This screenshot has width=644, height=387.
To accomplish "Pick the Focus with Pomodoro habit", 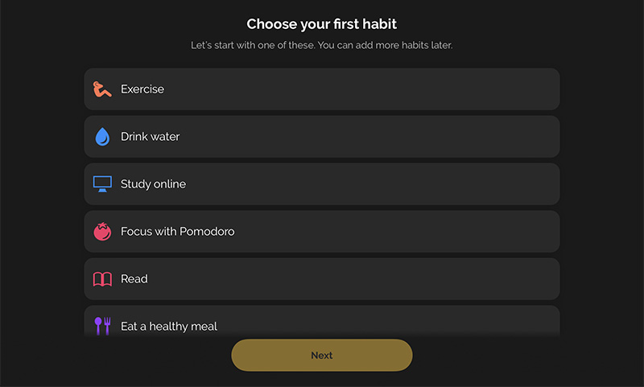I will point(321,232).
